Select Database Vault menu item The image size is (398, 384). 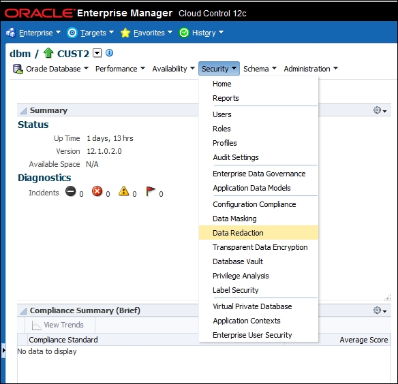click(259, 261)
